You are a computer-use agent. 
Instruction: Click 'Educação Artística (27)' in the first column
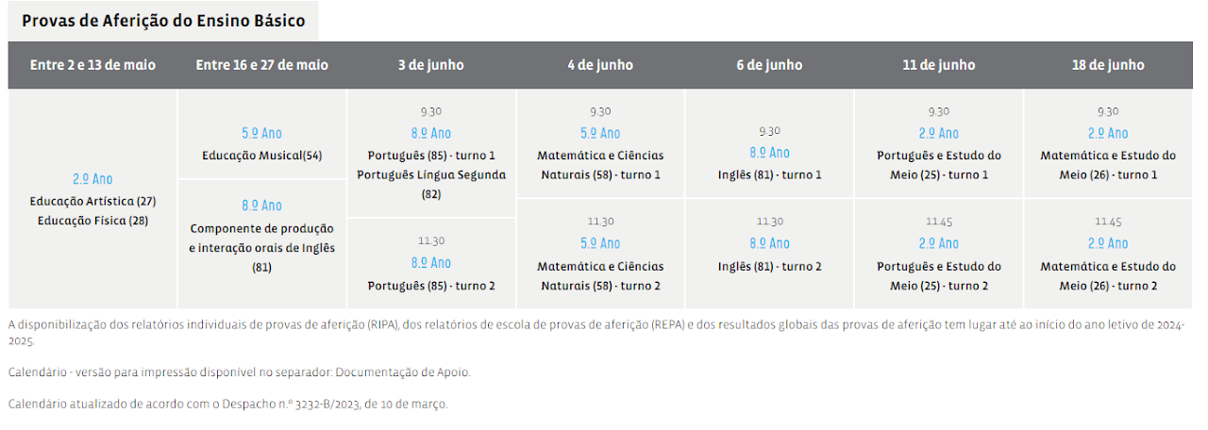click(x=92, y=202)
